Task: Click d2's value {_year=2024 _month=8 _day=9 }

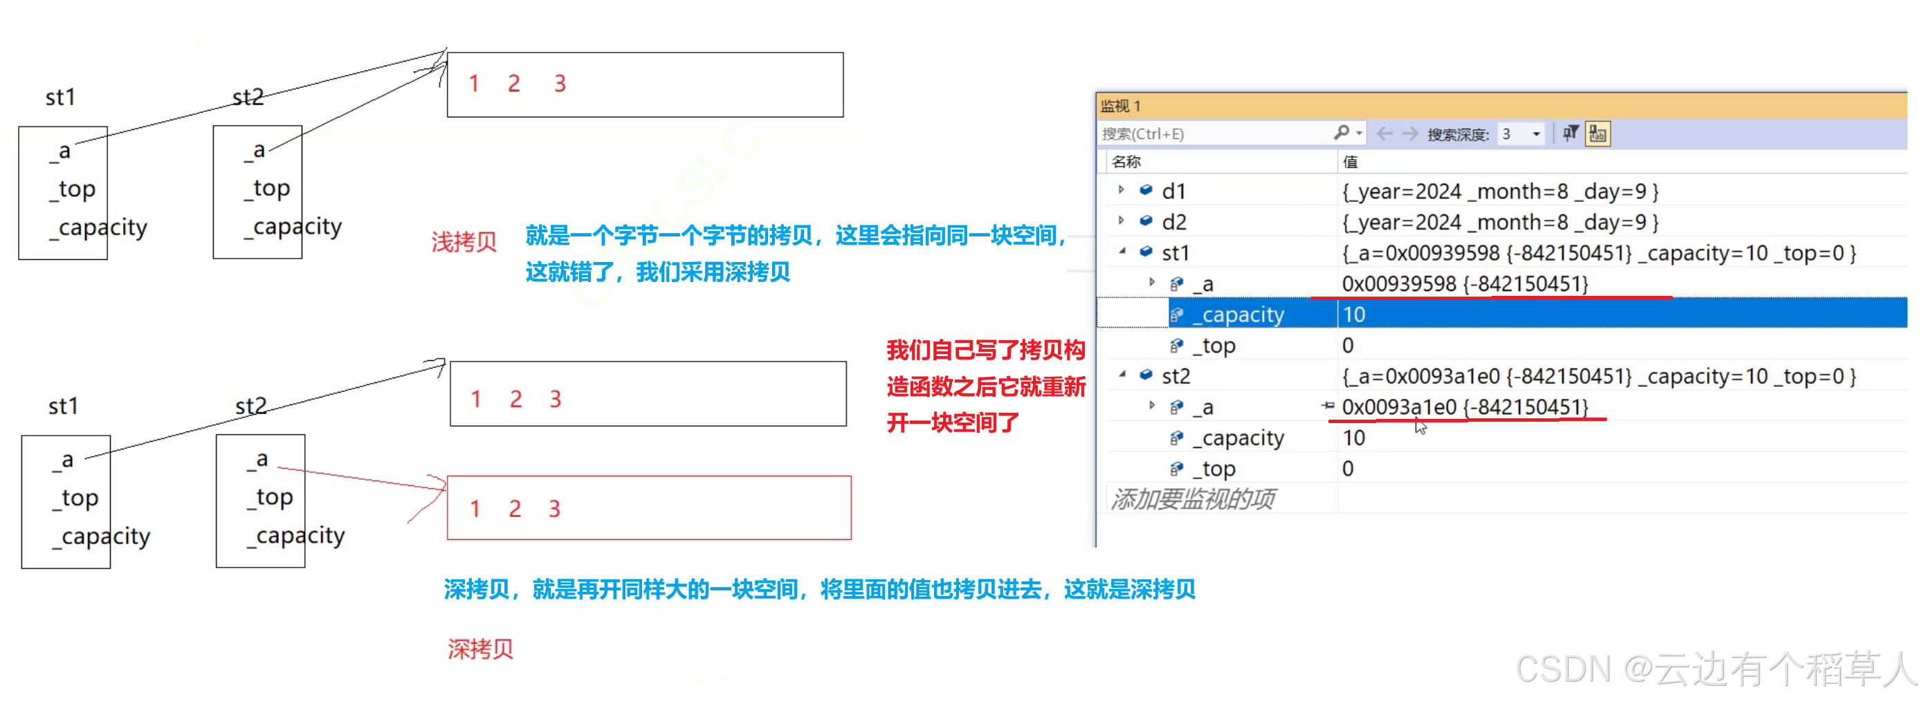Action: coord(1501,222)
